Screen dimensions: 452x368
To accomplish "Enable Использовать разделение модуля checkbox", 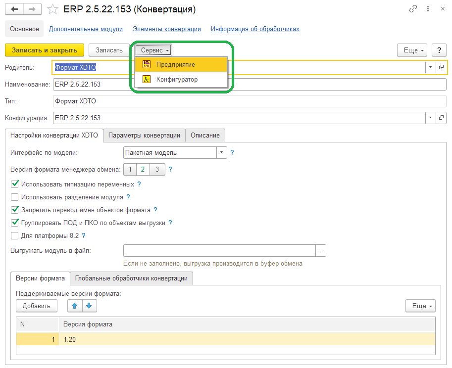I will 14,197.
